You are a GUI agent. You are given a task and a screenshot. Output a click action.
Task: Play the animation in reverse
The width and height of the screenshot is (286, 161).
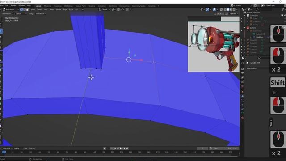pos(118,148)
